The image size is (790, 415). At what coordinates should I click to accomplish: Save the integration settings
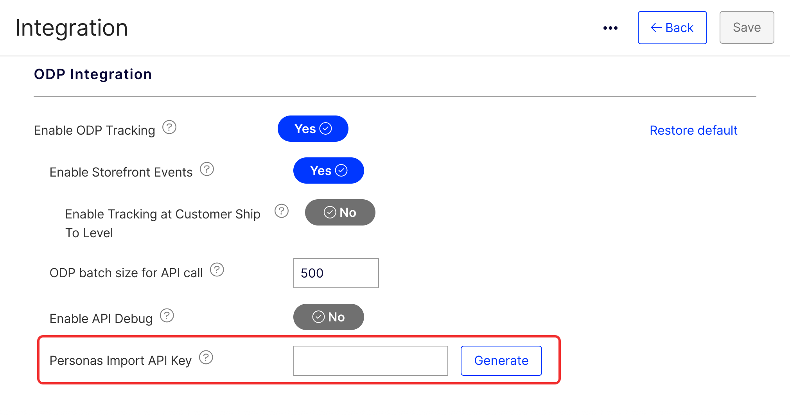click(x=746, y=27)
